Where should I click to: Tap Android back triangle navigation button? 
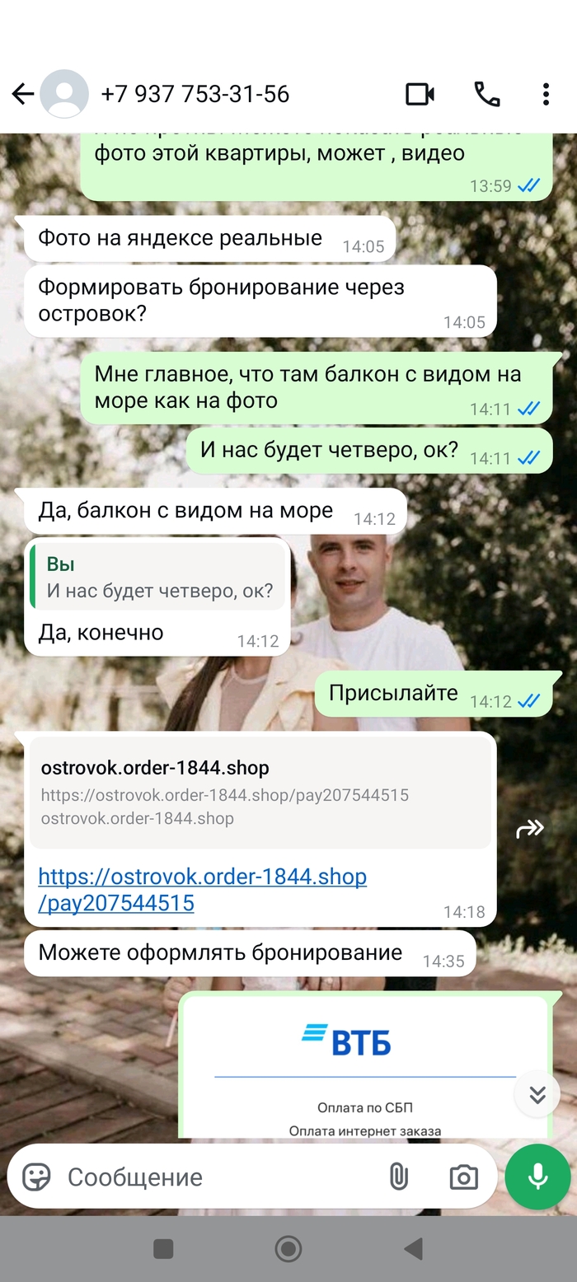tap(414, 1249)
